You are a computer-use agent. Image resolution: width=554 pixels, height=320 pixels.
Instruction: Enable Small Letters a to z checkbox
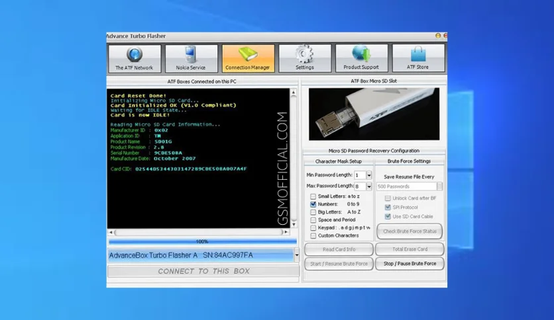tap(313, 196)
